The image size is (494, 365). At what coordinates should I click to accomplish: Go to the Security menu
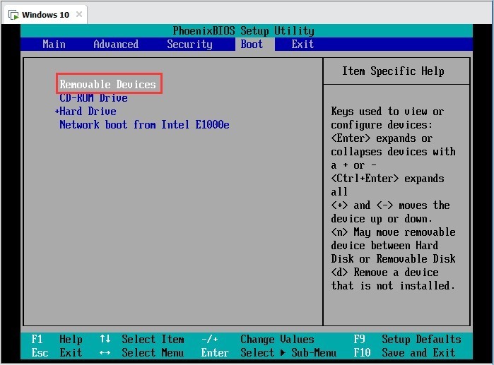coord(189,44)
